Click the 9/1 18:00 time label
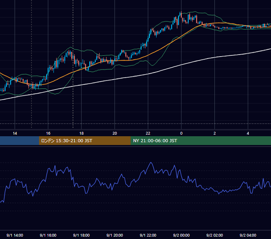271x239 pixels. [x=81, y=235]
